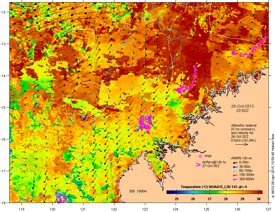Click the latitude axis label -17

3,171
